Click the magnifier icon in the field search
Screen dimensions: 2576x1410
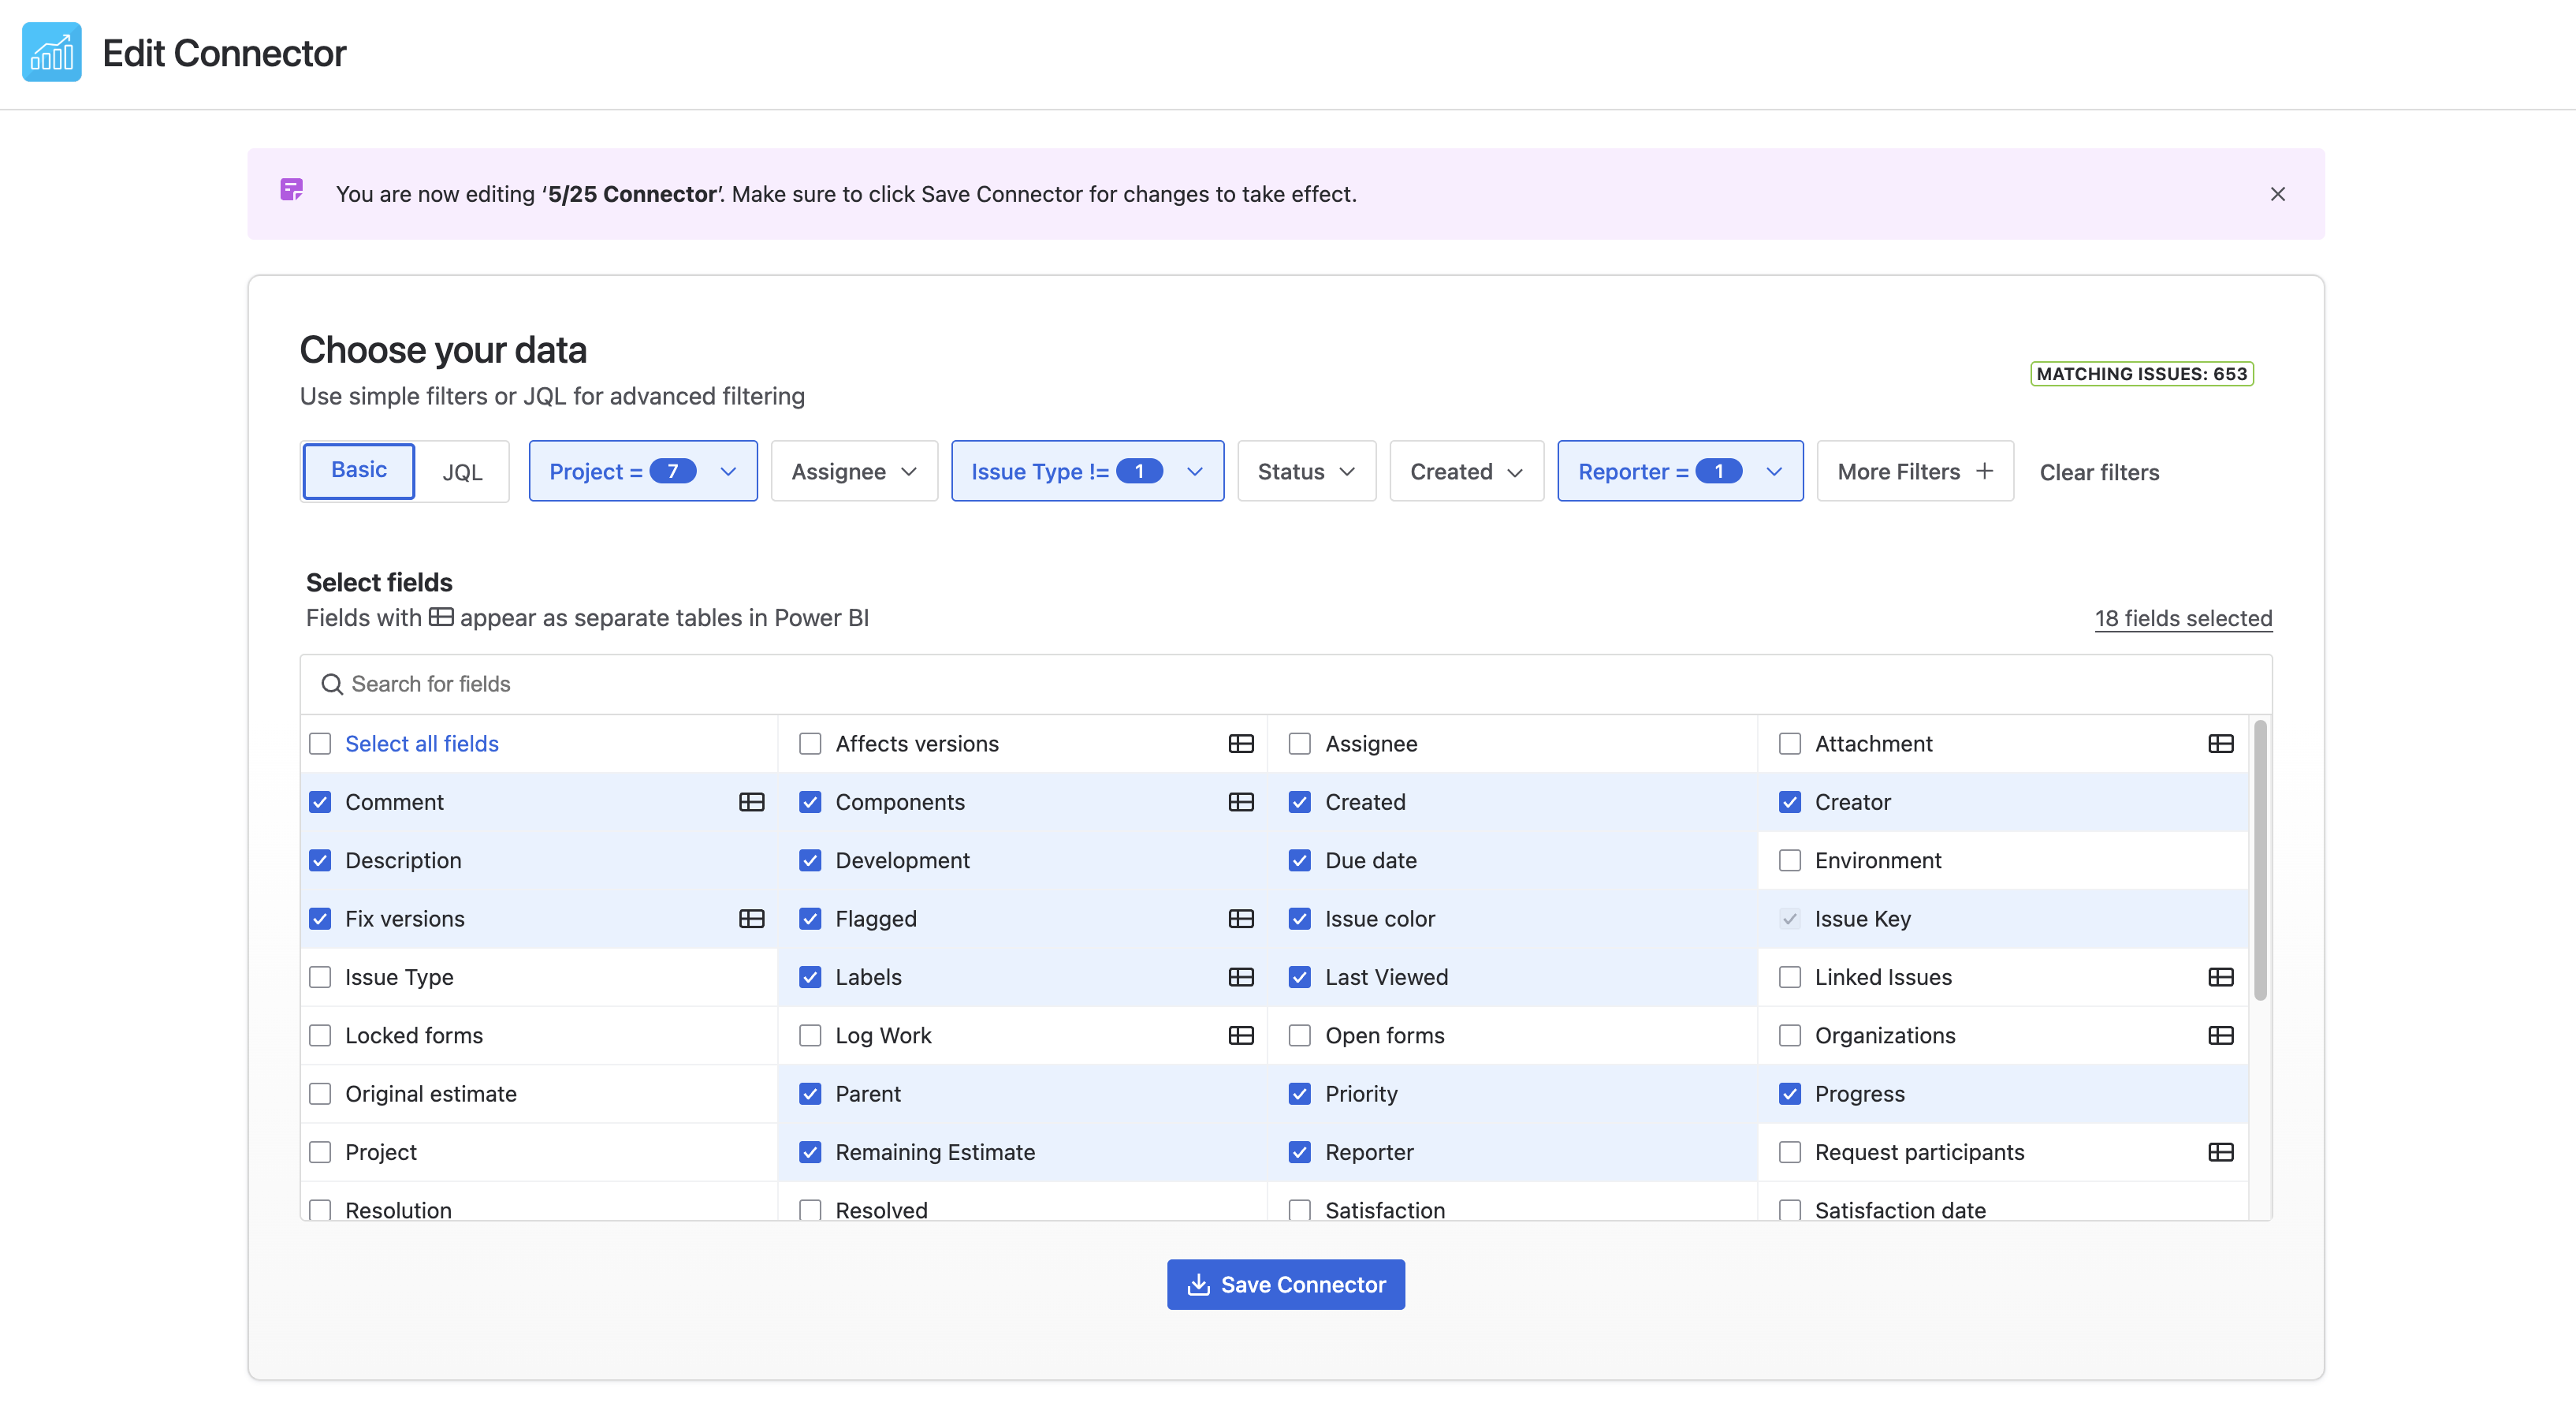(x=332, y=684)
